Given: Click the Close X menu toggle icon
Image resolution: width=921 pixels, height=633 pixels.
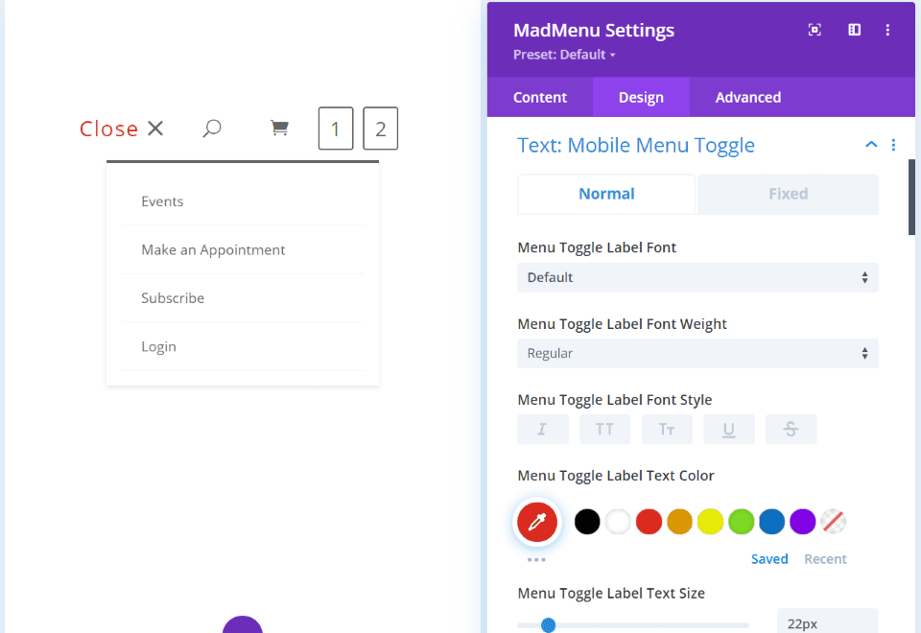Looking at the screenshot, I should point(155,128).
